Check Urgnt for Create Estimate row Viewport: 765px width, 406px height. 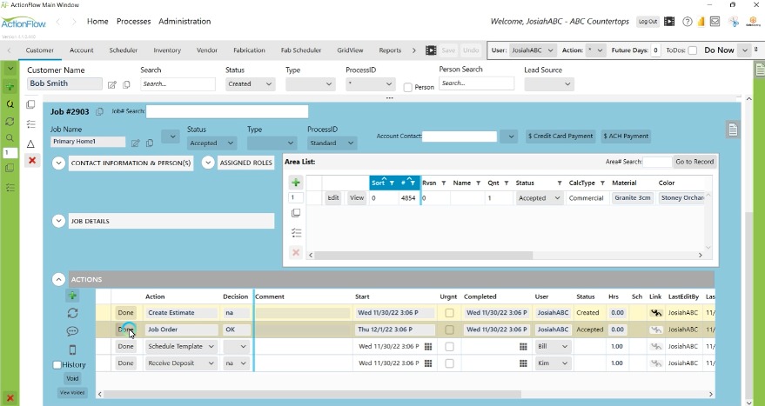(449, 313)
